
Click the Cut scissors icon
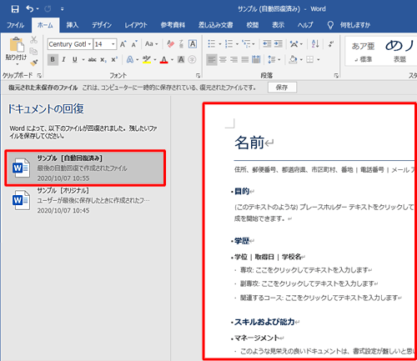tap(33, 40)
